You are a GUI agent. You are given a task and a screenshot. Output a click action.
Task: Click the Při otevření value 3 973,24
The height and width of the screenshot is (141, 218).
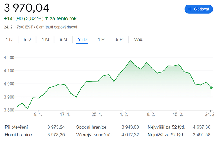56,127
